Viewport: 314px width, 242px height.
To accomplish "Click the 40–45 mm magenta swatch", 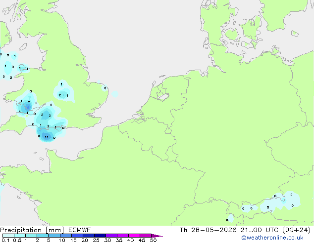I will point(134,236).
